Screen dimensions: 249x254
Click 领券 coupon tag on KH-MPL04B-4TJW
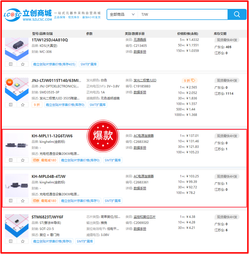(x=36, y=201)
